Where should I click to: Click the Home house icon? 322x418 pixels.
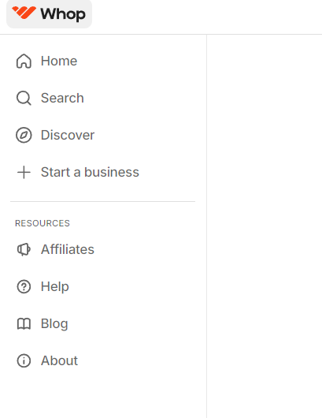24,61
